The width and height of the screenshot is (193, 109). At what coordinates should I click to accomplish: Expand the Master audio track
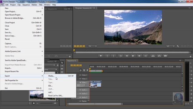point(80,101)
